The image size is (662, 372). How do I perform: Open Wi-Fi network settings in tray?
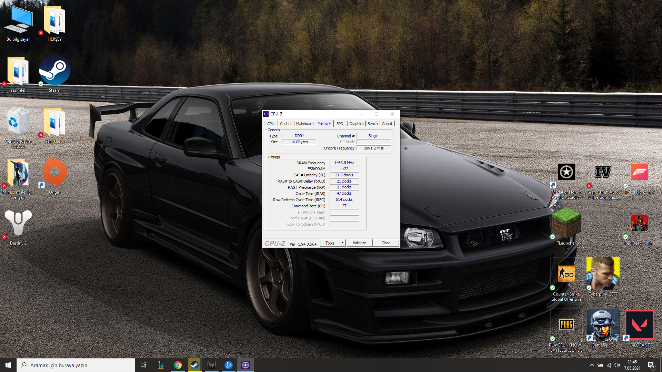pyautogui.click(x=609, y=365)
